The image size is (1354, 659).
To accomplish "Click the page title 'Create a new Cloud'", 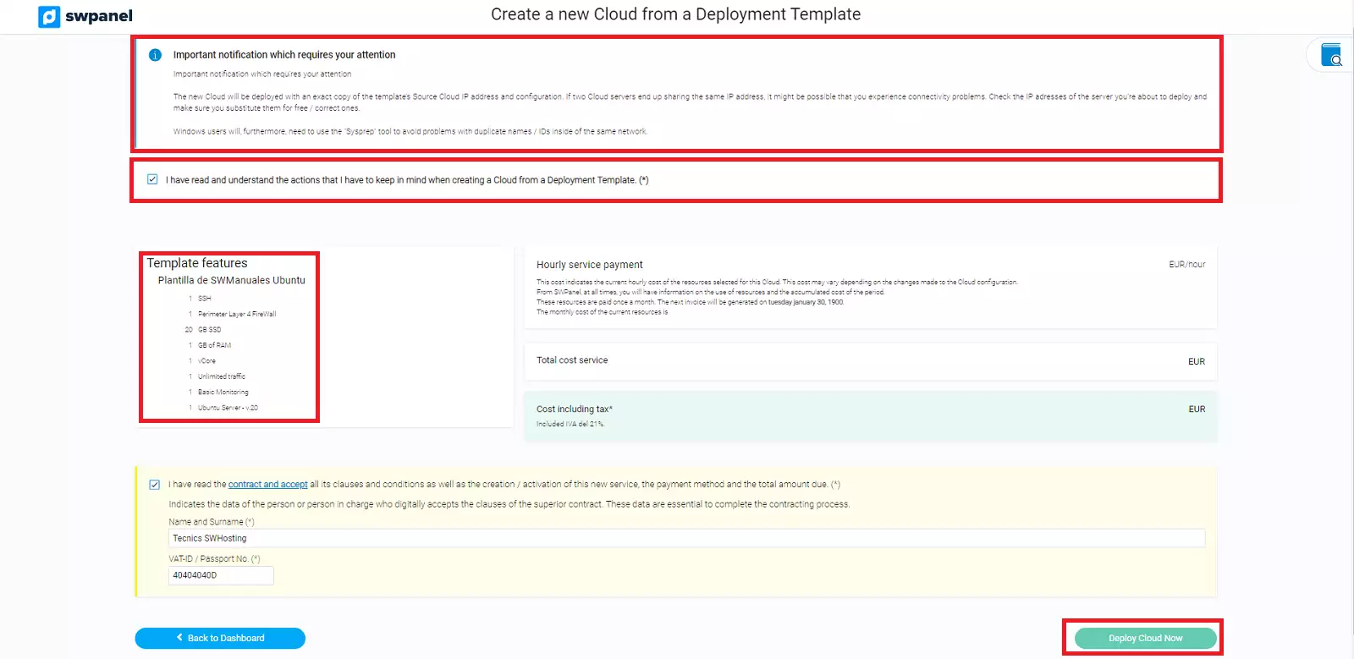I will click(x=675, y=14).
